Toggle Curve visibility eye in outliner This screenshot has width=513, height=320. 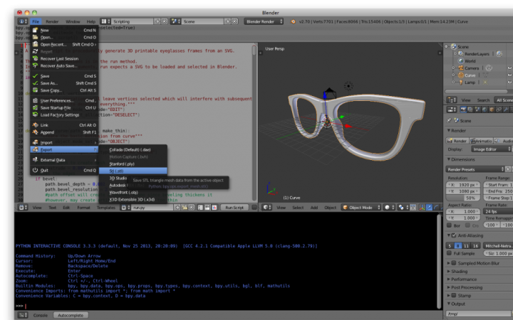(509, 75)
